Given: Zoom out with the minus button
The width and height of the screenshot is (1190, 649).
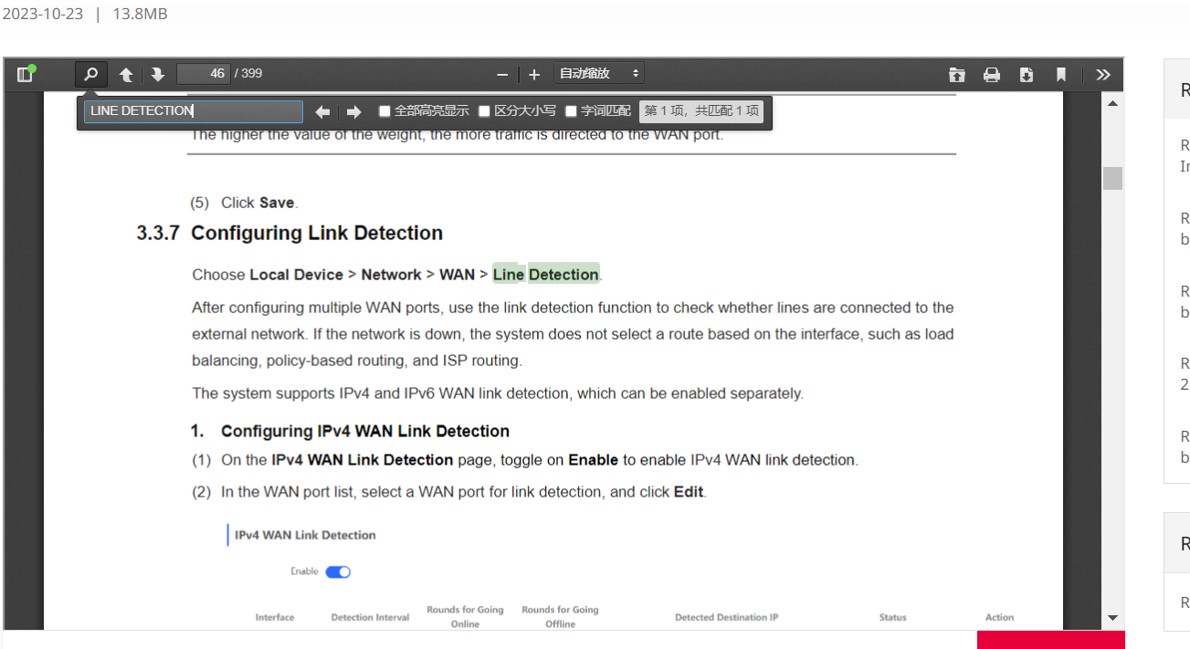Looking at the screenshot, I should [x=501, y=74].
